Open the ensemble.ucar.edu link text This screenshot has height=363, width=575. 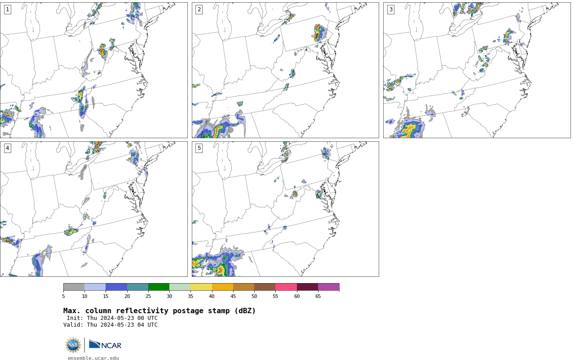tap(93, 358)
